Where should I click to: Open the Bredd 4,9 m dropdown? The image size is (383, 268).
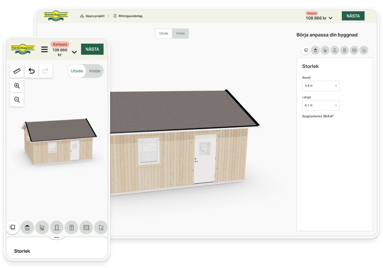[x=321, y=86]
